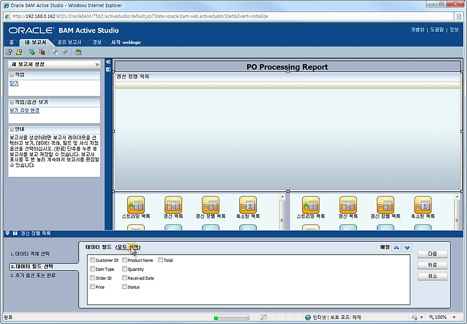Check the Item Type field checkbox
Image resolution: width=467 pixels, height=324 pixels.
92,269
